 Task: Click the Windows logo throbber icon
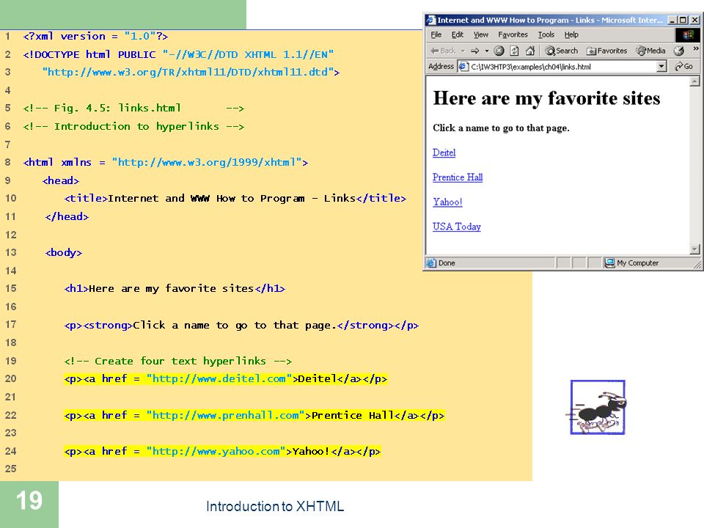point(687,34)
